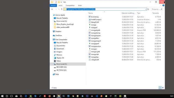Image resolution: width=174 pixels, height=98 pixels.
Task: Select the file named mongorestore
Action: [96, 46]
